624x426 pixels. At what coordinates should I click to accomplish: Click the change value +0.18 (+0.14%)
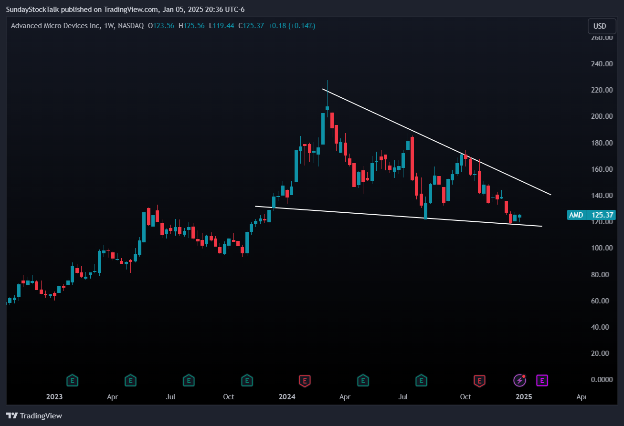[292, 26]
